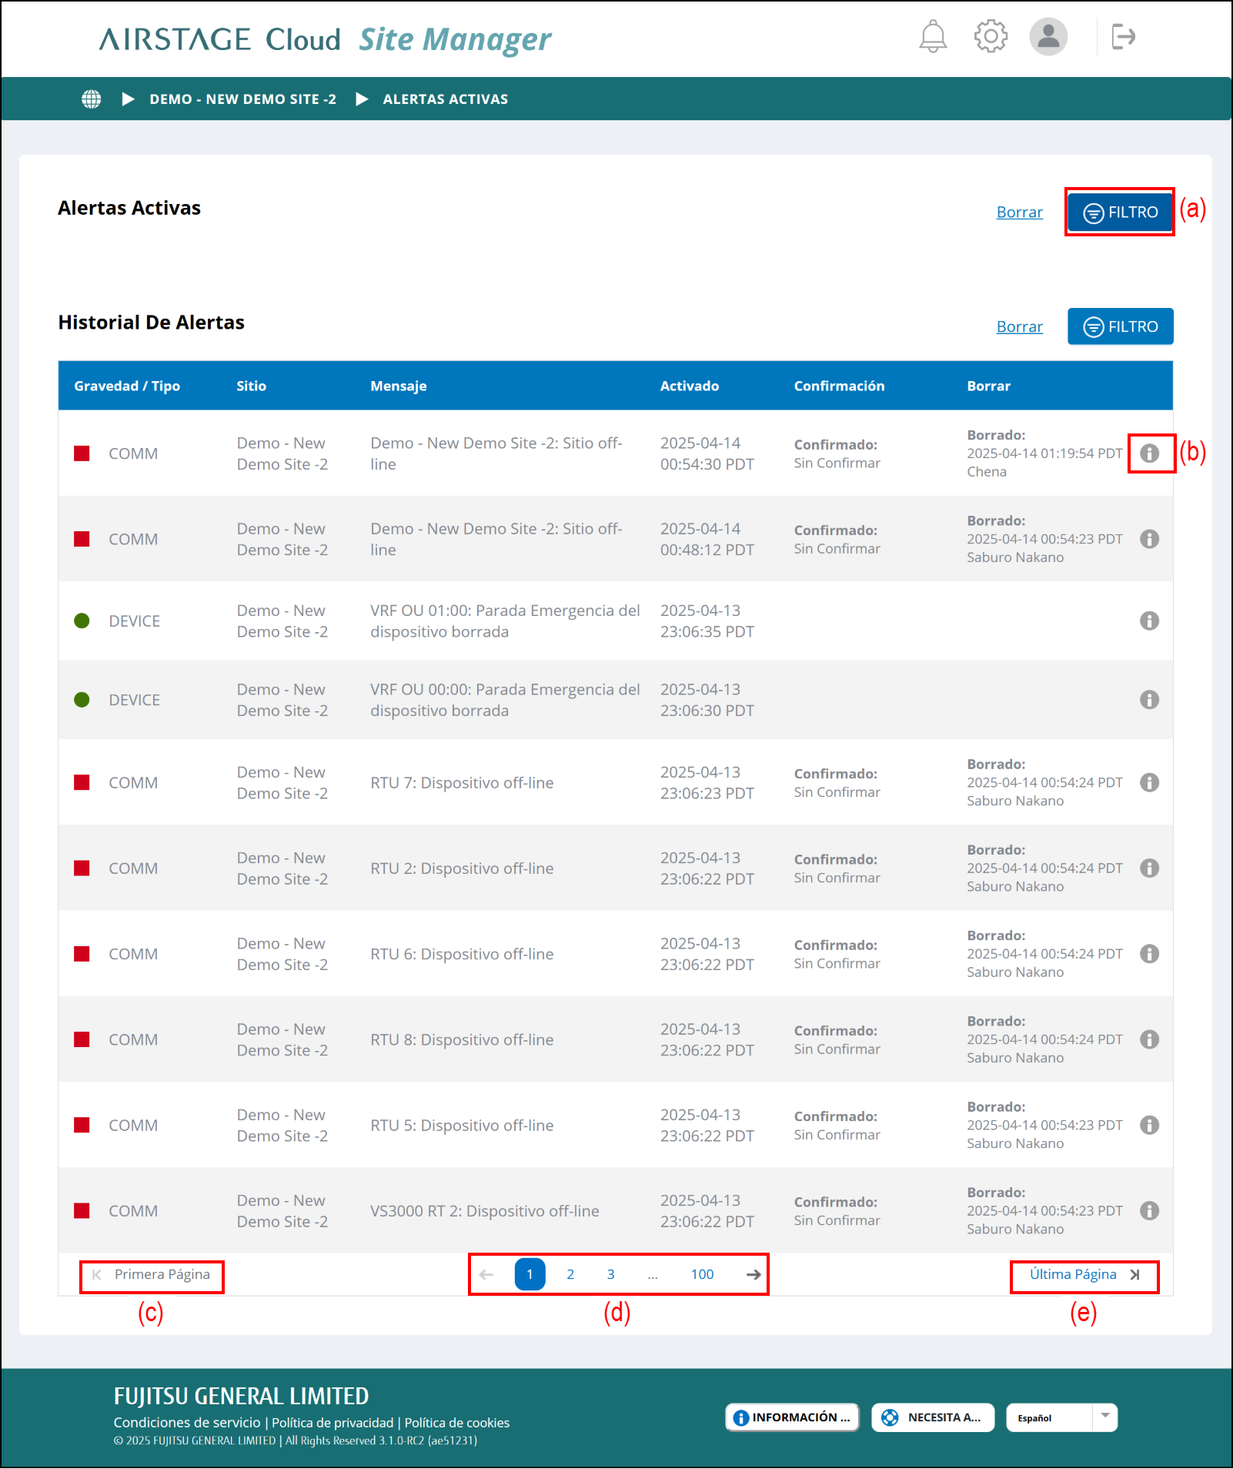Click the logout icon in header

[1123, 36]
